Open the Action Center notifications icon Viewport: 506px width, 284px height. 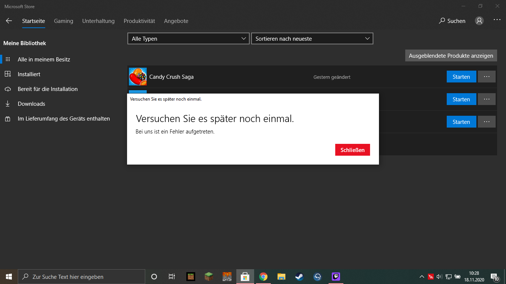[495, 277]
